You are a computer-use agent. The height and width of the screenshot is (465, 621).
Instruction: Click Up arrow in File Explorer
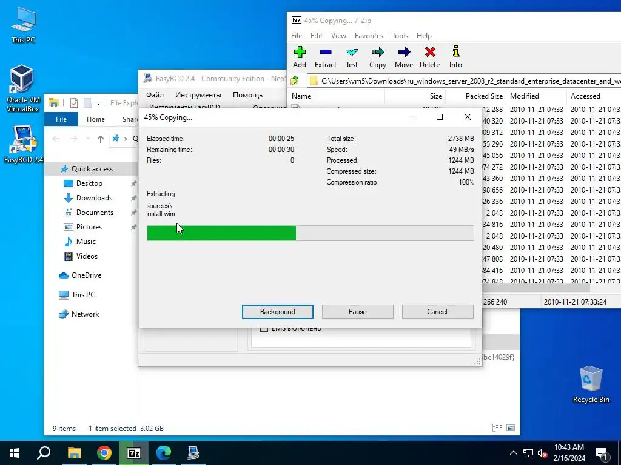click(x=101, y=139)
